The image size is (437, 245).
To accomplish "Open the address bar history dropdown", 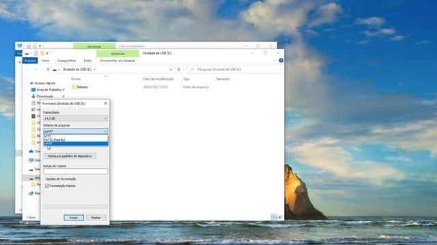I will pos(171,69).
